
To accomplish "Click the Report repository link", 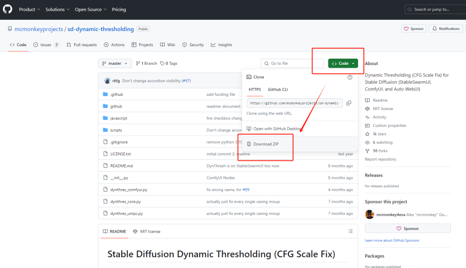I will pos(381,159).
